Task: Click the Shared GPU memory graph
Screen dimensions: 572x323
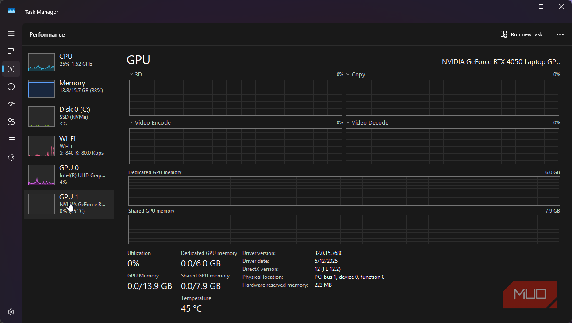Action: click(x=344, y=229)
